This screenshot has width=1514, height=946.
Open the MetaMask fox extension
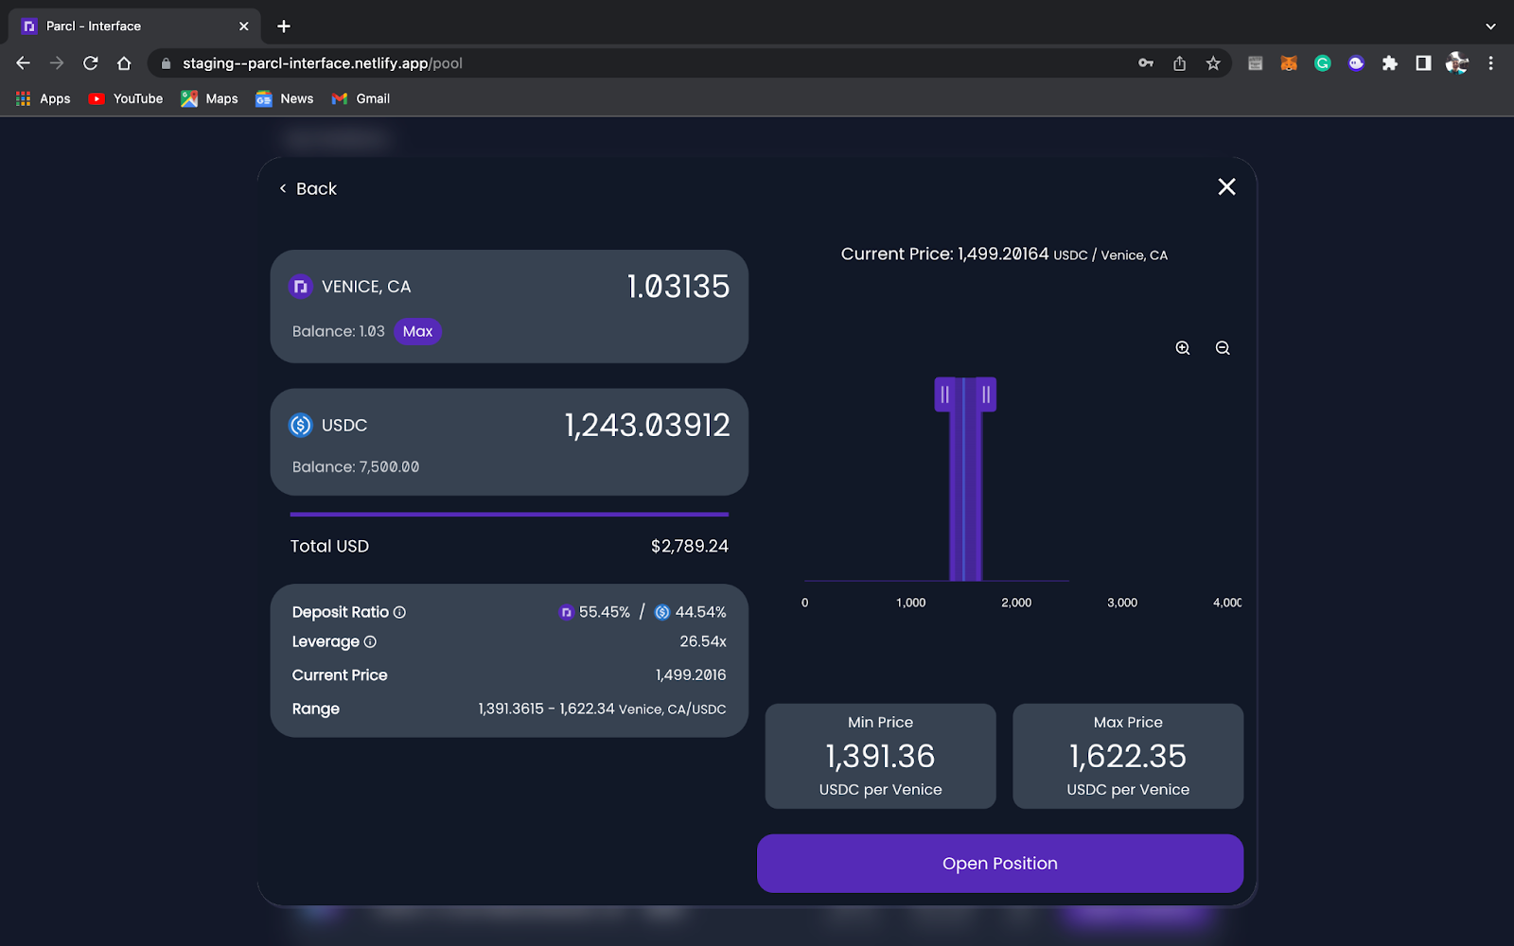pos(1289,63)
